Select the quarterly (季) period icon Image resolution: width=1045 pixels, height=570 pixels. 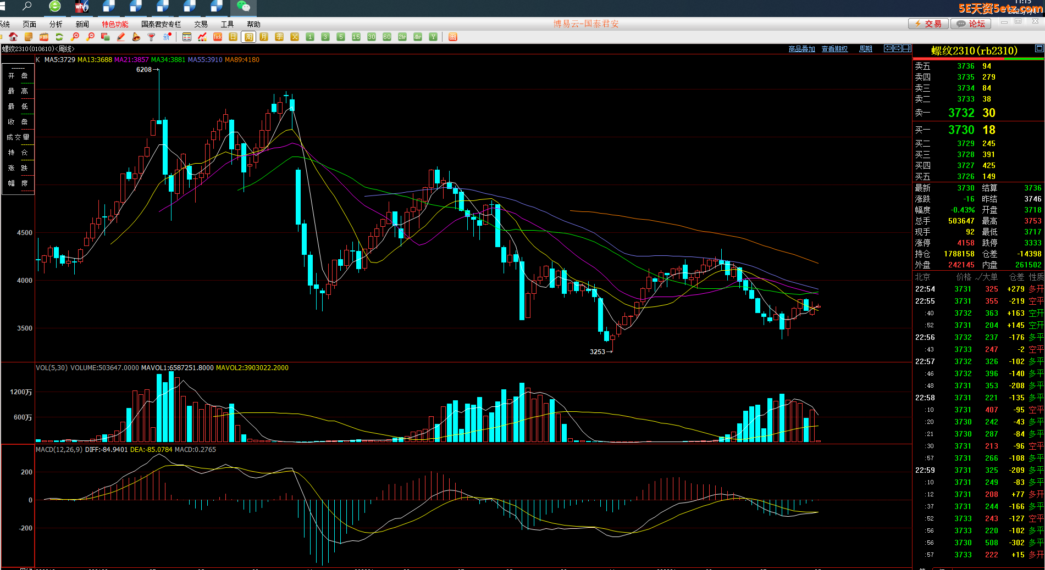(x=279, y=37)
